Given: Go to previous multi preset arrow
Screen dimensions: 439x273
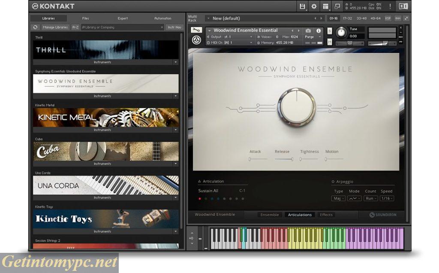Looking at the screenshot, I should [315, 18].
